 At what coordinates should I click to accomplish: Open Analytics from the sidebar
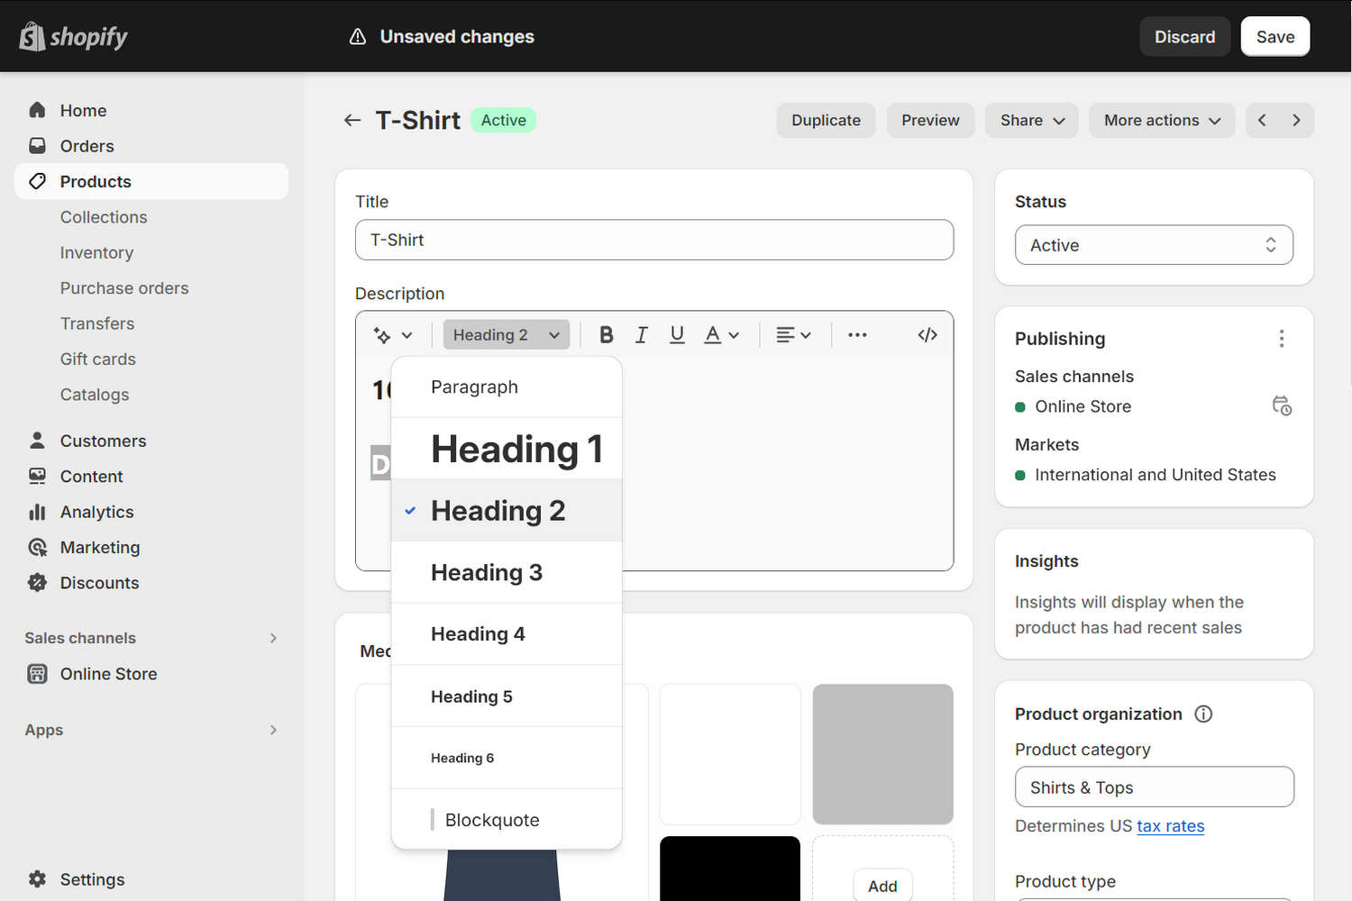(x=96, y=511)
